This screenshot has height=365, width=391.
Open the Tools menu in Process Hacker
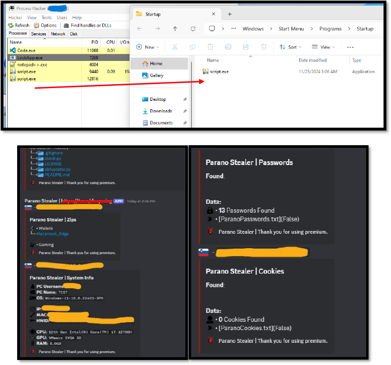coord(46,18)
